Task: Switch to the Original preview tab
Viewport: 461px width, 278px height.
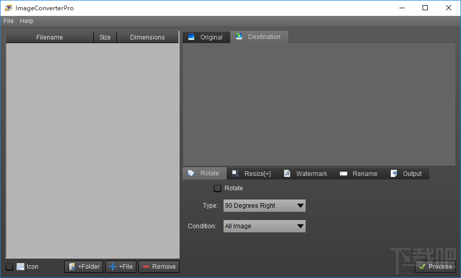Action: click(206, 37)
